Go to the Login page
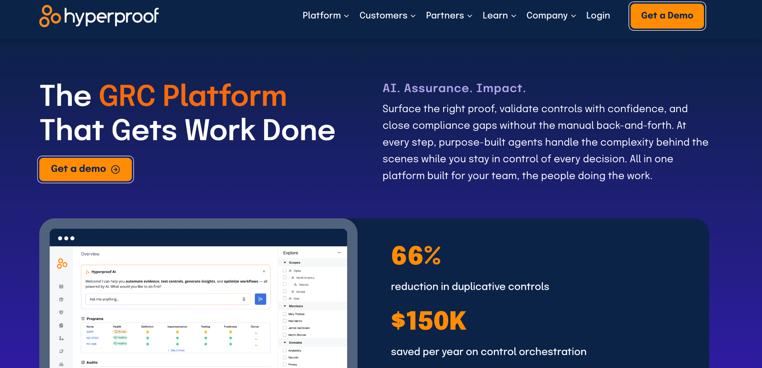 point(598,16)
